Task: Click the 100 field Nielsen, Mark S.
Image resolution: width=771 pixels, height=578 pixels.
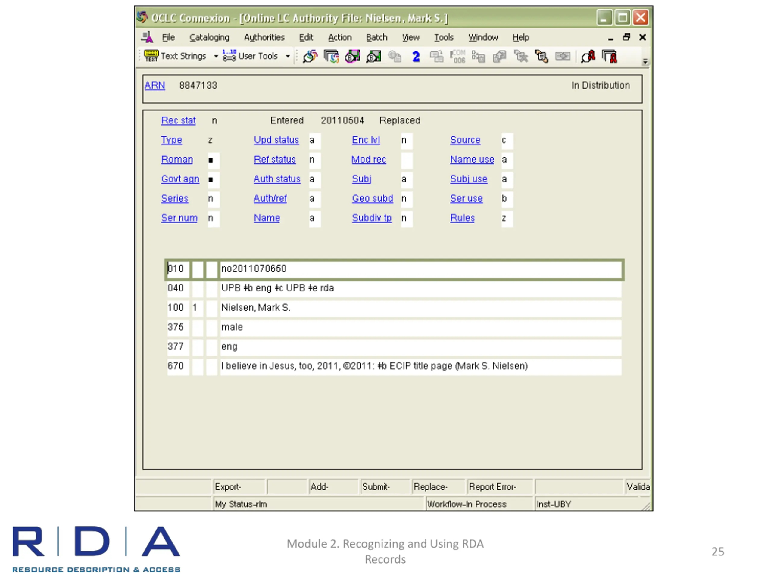Action: (x=421, y=308)
